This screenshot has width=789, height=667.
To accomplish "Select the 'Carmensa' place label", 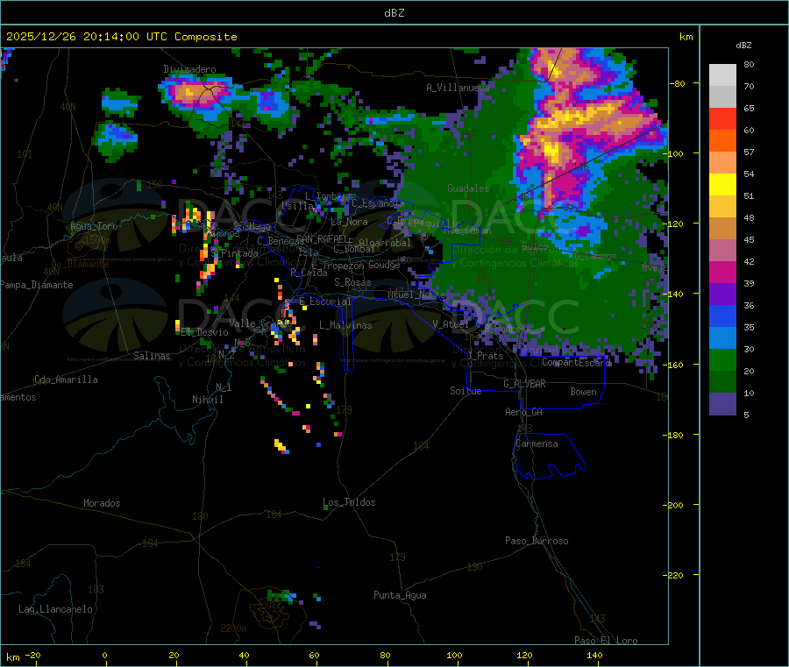I will tap(537, 443).
